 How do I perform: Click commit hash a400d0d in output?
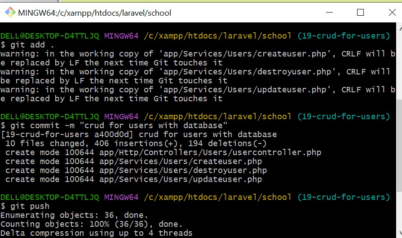click(x=114, y=134)
